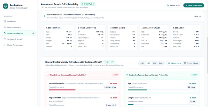The width and height of the screenshot is (208, 107).
Task: Select the LAD target tab
Action: [149, 63]
